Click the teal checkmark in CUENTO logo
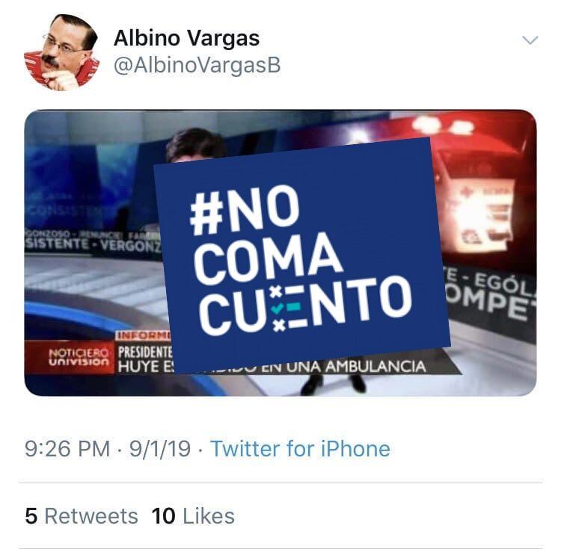This screenshot has width=561, height=552. coord(278,308)
